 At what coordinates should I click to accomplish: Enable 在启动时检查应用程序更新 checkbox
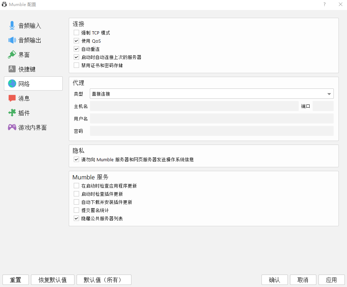[x=76, y=186]
